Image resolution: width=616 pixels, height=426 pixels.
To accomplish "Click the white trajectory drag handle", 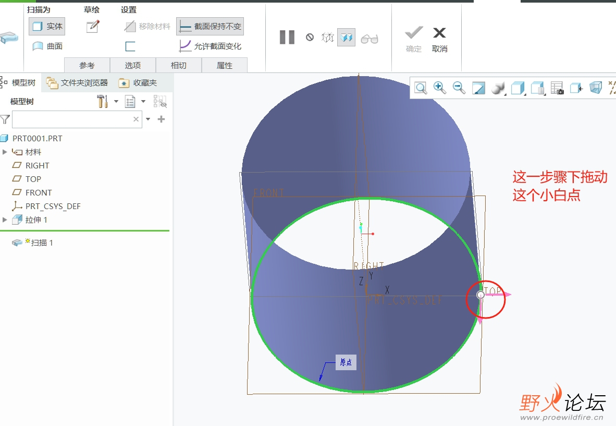I will coord(481,295).
